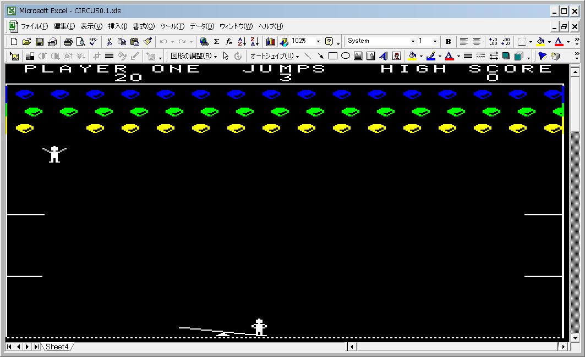Open the Tools (ツール) menu
Viewport: 585px width, 357px height.
[172, 26]
